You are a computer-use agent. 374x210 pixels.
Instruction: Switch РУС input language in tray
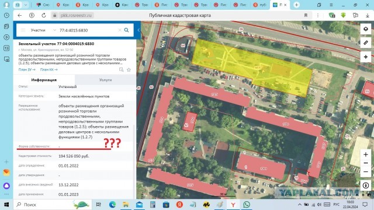[337, 205]
